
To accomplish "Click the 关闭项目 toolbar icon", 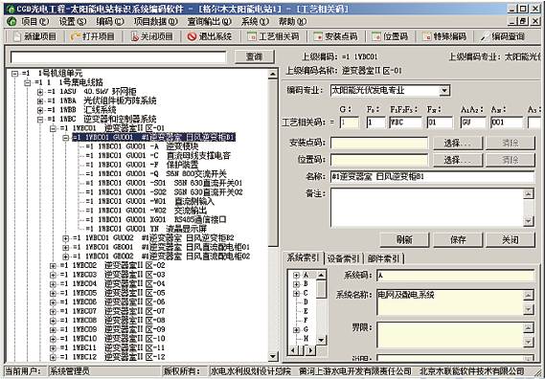I will pos(135,36).
